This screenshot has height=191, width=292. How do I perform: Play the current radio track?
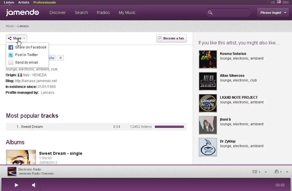17,185
